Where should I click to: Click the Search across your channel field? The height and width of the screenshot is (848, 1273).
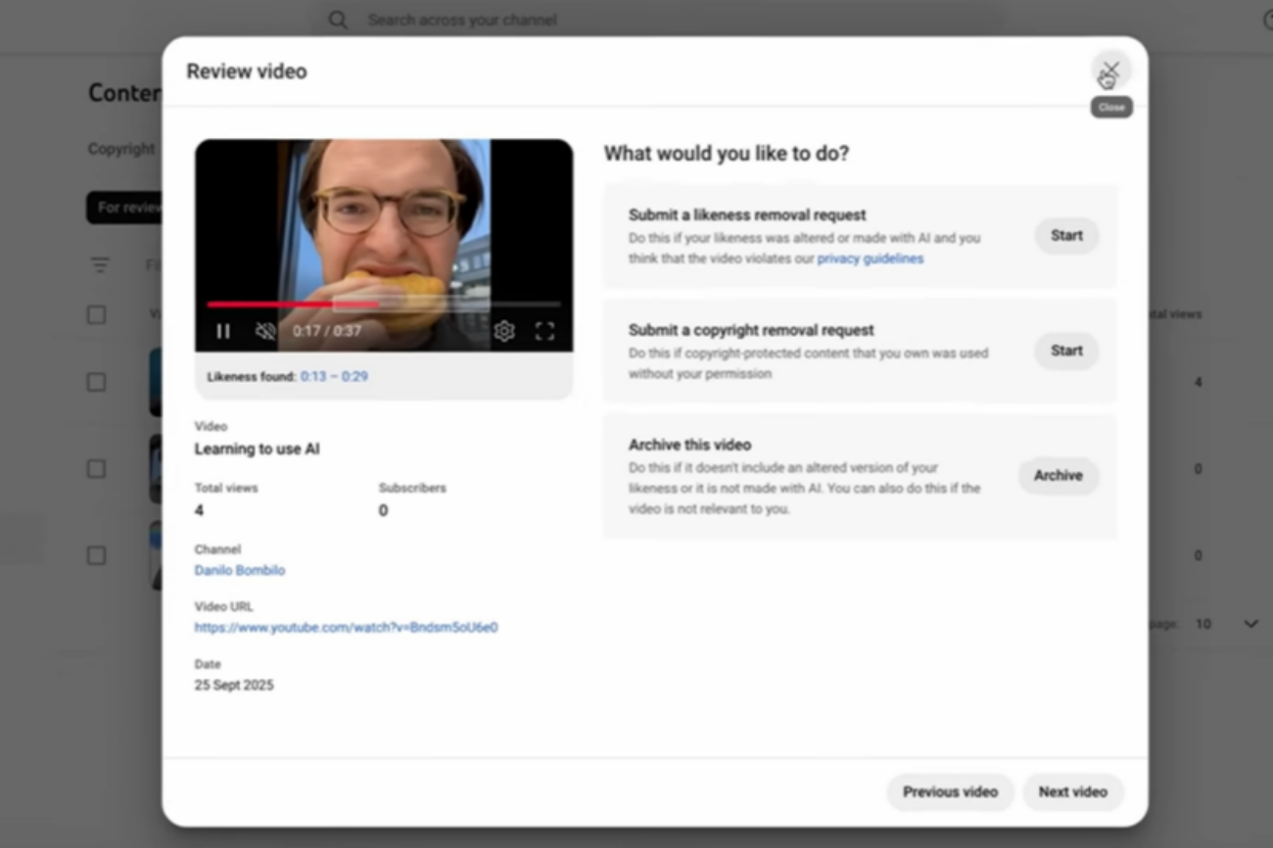coord(588,20)
